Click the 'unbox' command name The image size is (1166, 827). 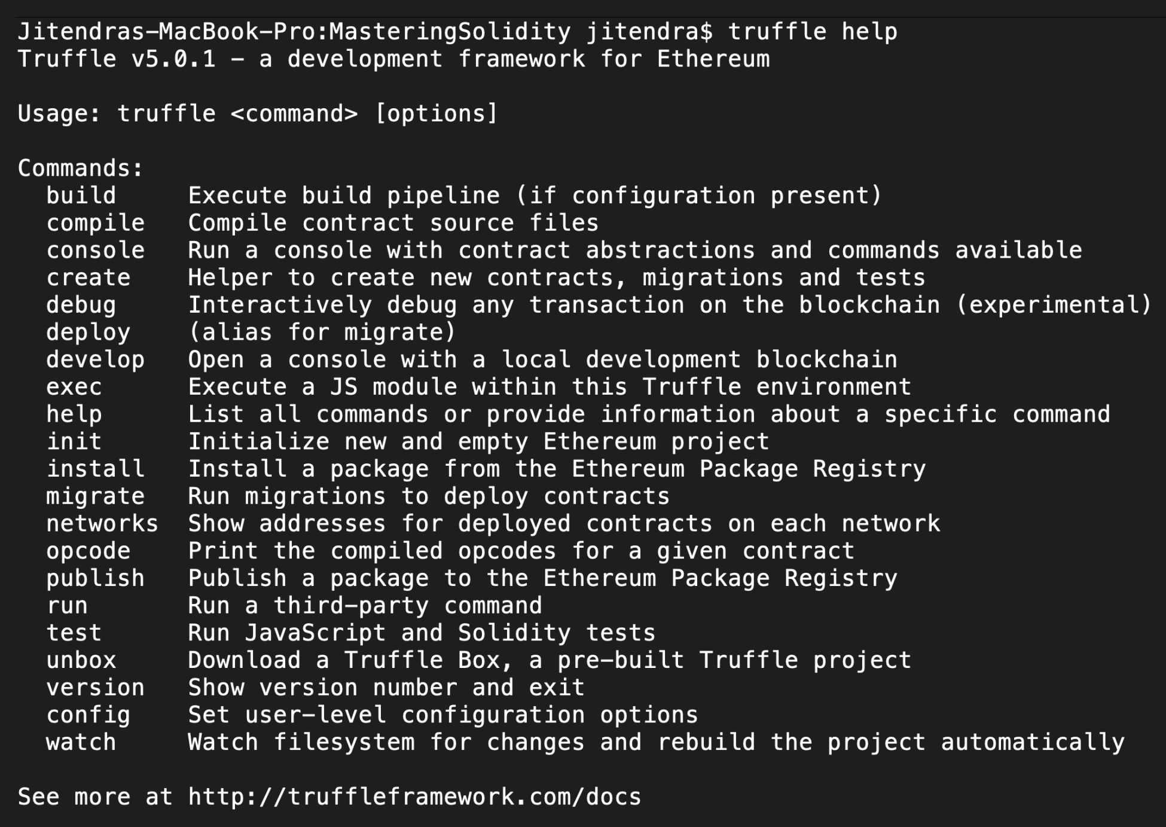(81, 660)
